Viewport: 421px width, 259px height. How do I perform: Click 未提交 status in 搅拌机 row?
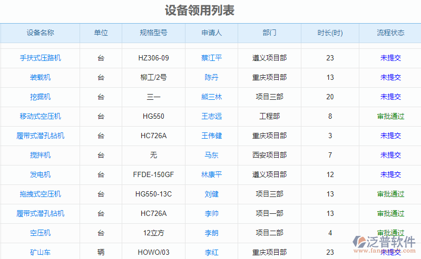[390, 155]
